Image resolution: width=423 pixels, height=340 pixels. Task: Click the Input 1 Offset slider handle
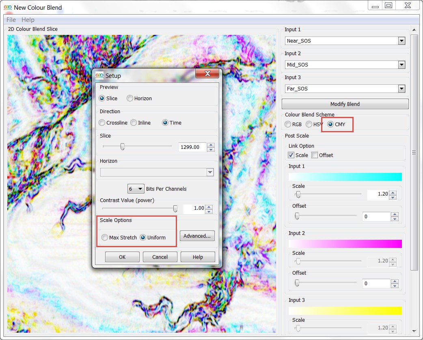(297, 216)
